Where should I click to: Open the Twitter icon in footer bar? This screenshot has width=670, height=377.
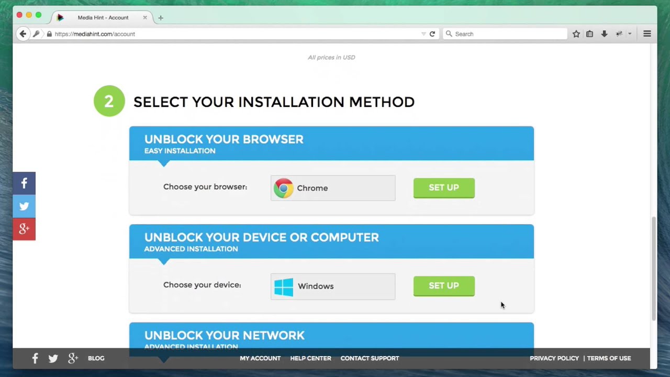[x=53, y=358]
